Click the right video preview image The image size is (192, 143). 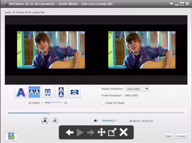click(x=142, y=50)
